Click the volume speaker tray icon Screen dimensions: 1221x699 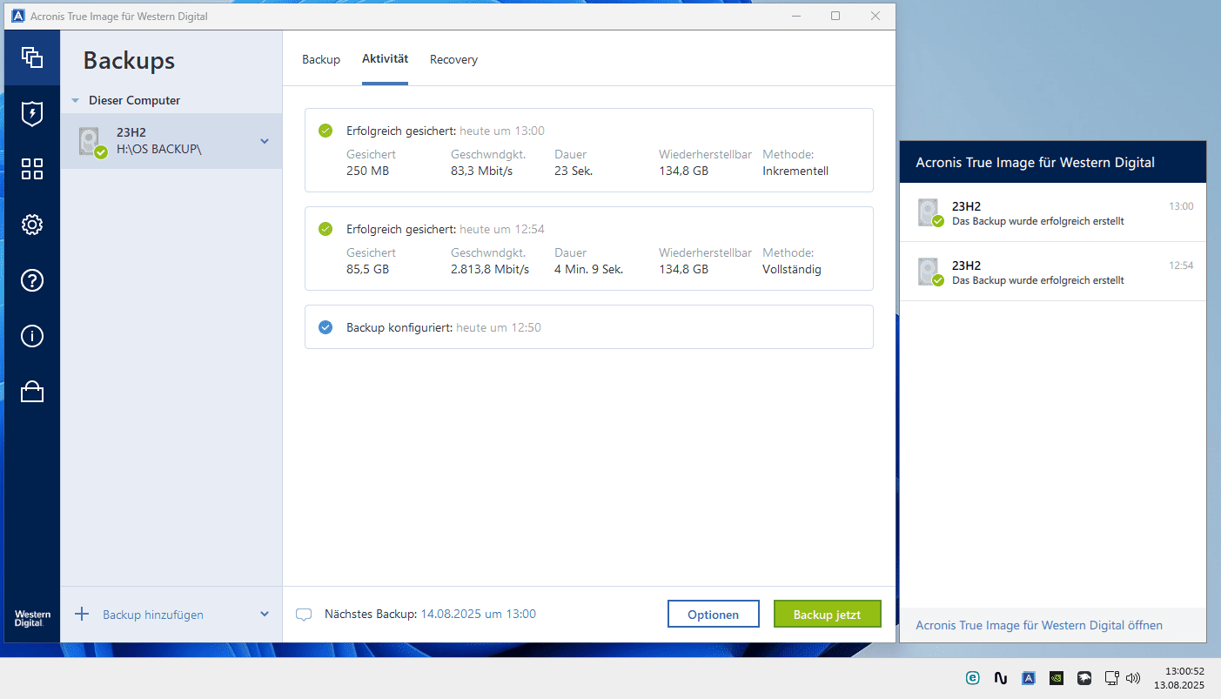(1133, 677)
